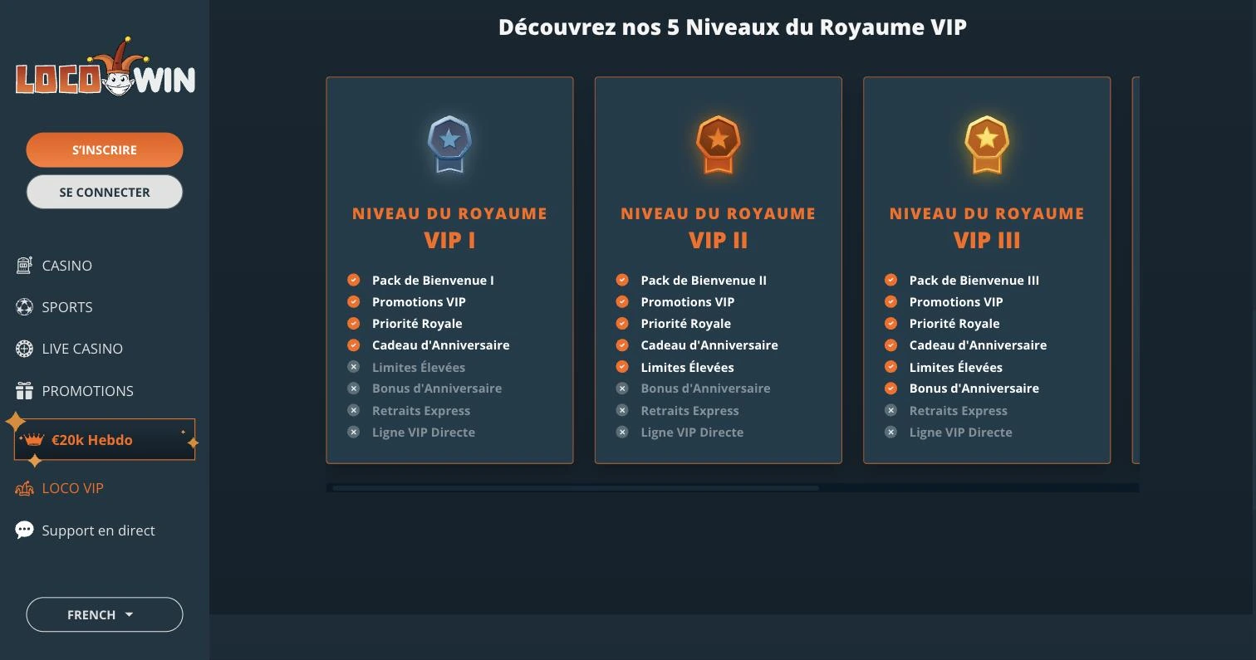
Task: Click the 'Découvrez nos 5 Niveaux' page heading
Action: pos(733,27)
